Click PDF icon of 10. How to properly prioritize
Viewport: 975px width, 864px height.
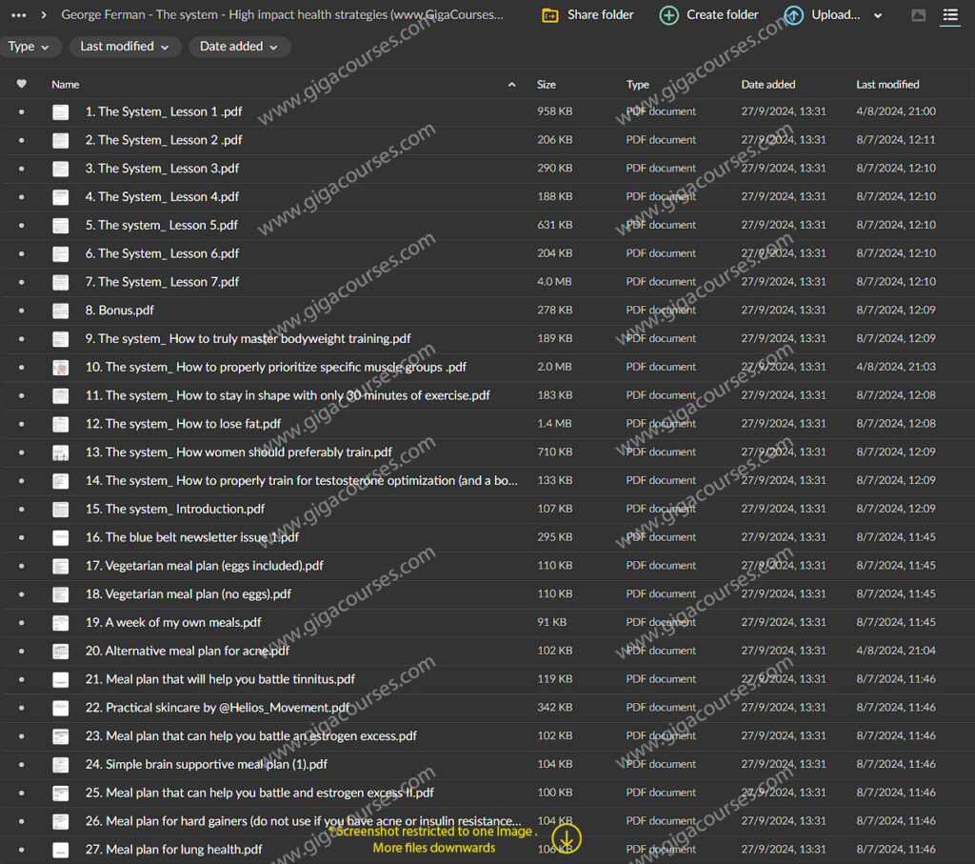pyautogui.click(x=61, y=367)
